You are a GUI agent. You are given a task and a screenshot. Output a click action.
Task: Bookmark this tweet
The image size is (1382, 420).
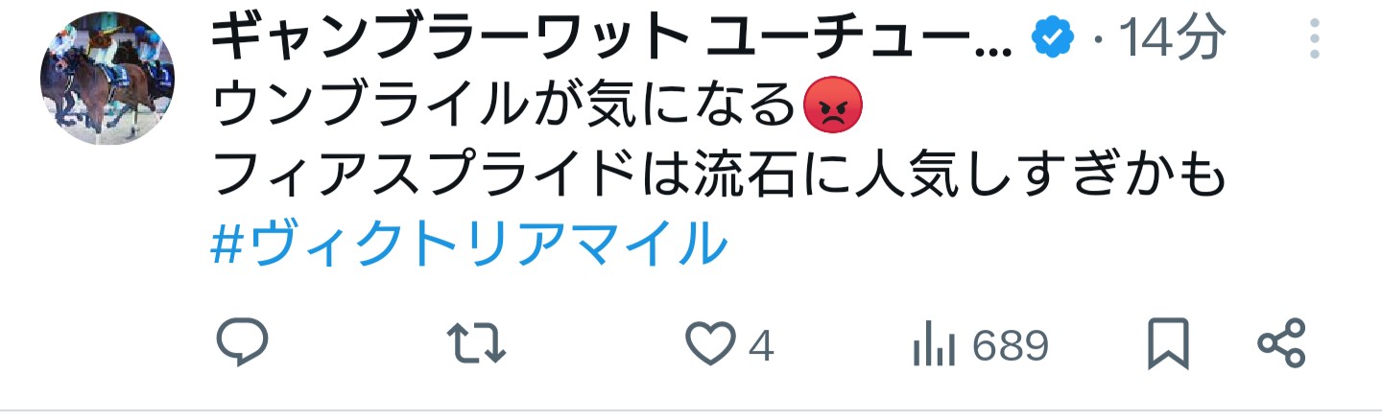pyautogui.click(x=1168, y=346)
